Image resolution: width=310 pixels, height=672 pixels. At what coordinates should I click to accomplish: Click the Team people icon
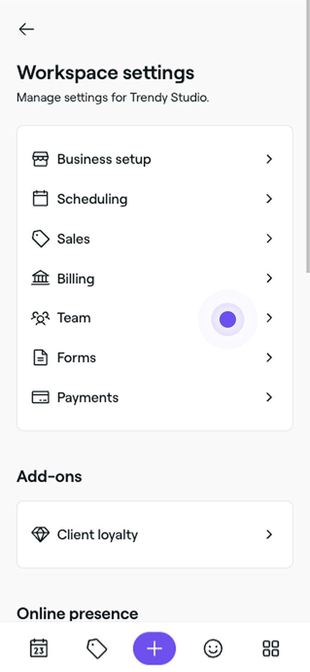point(40,318)
